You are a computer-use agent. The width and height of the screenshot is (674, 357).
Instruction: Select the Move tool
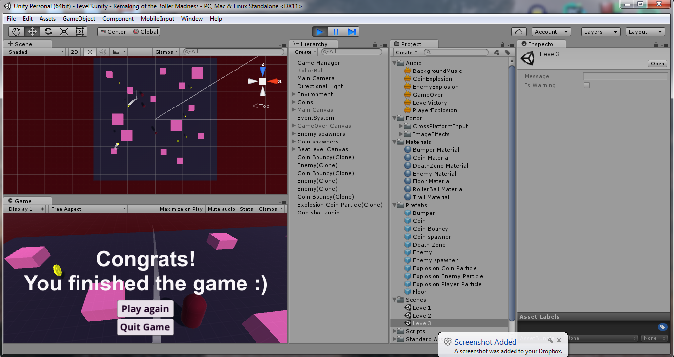point(32,32)
